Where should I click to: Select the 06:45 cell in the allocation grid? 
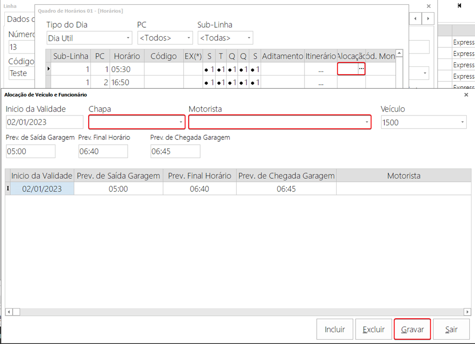point(286,189)
